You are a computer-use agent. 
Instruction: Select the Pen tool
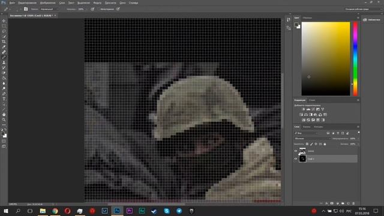click(x=4, y=94)
